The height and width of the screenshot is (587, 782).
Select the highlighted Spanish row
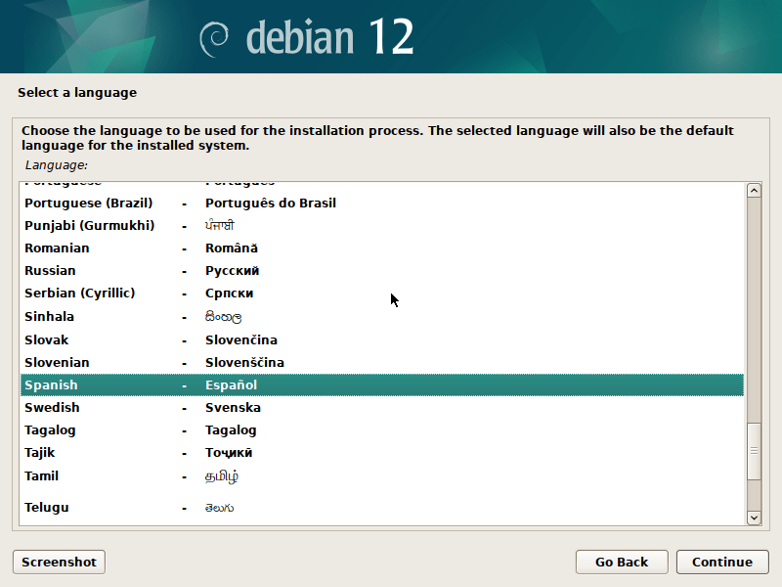tap(382, 384)
